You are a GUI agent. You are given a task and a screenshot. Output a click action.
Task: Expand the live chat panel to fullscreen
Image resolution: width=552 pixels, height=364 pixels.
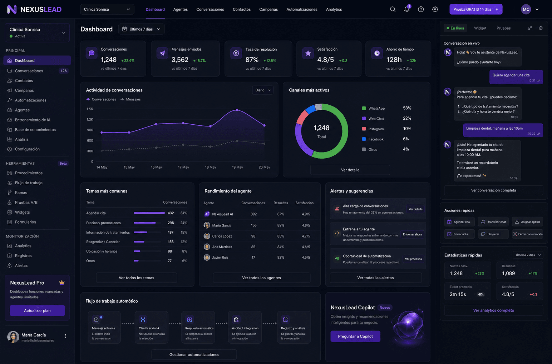click(x=530, y=28)
